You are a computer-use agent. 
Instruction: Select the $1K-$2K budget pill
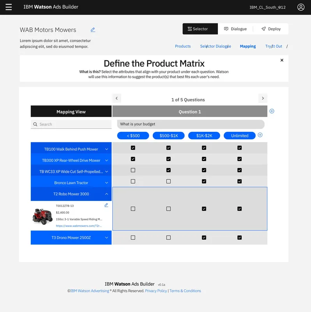[204, 136]
